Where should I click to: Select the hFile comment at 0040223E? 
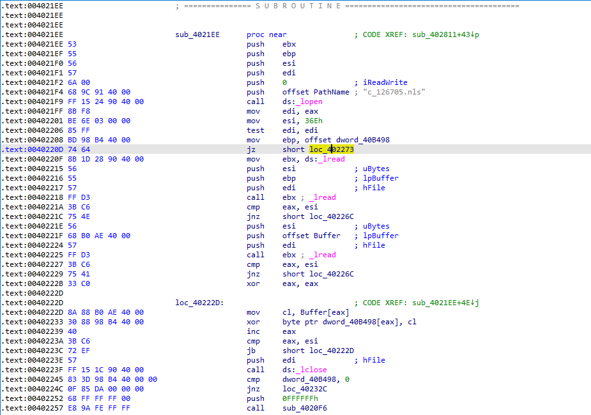point(374,360)
